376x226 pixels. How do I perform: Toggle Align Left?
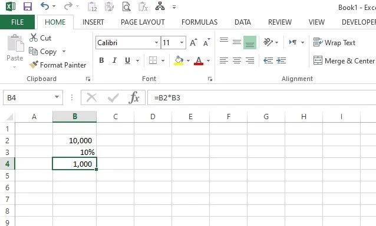[x=224, y=60]
